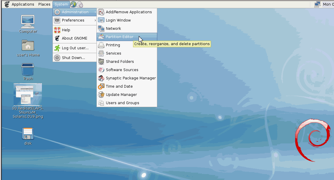Select the disk floppy icon on desktop
Viewport: 334px width, 180px height.
click(28, 134)
